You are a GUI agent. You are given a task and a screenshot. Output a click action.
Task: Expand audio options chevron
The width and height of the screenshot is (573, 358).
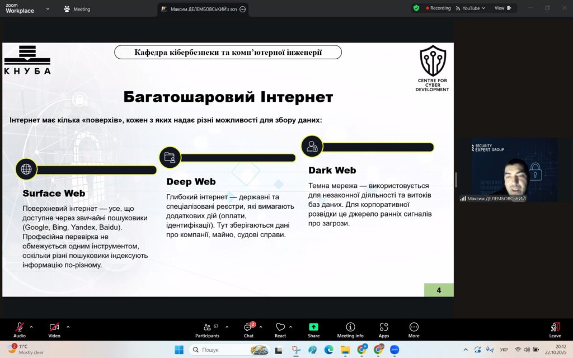pos(31,327)
